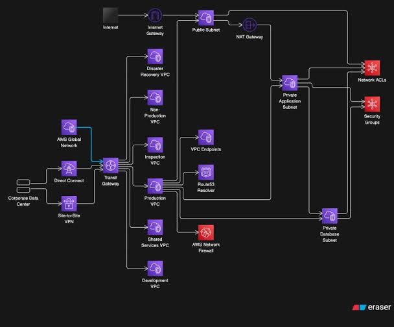Screen dimensions: 394x327
Task: Click the "Site-to-Site VPN" label
Action: click(69, 219)
